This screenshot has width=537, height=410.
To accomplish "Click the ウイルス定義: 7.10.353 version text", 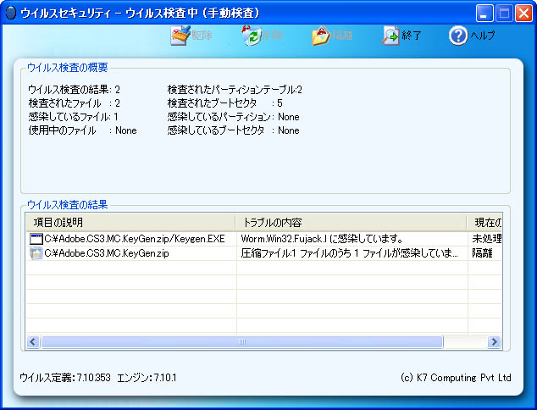I will click(x=65, y=378).
